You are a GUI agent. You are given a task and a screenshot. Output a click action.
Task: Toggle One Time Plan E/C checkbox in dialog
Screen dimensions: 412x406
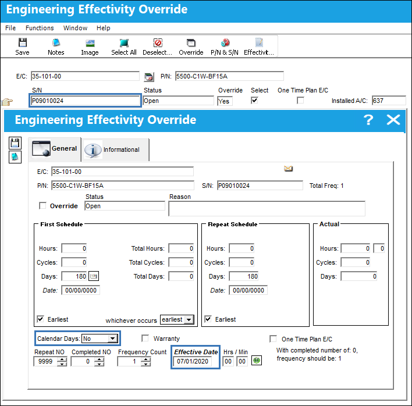tap(274, 339)
